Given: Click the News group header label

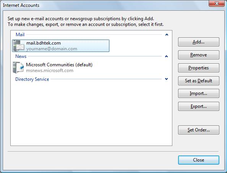Looking at the screenshot, I should (21, 56).
